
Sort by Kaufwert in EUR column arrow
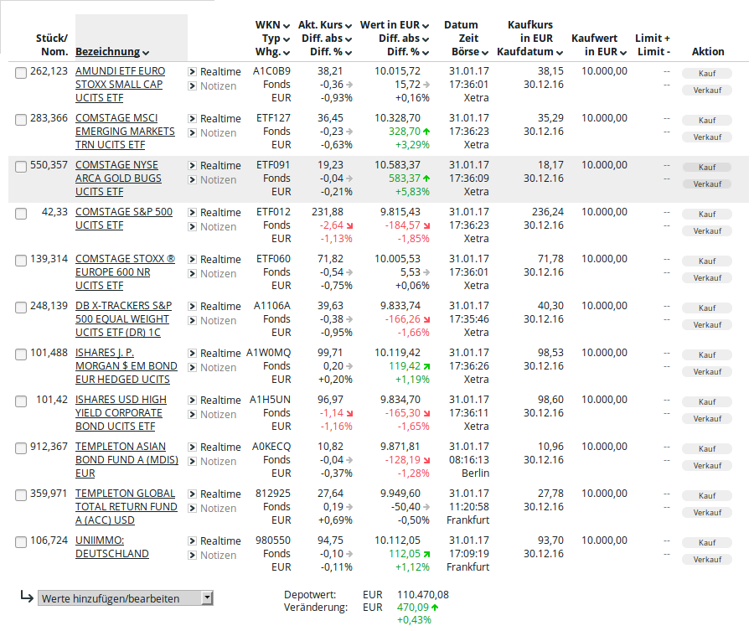click(623, 53)
